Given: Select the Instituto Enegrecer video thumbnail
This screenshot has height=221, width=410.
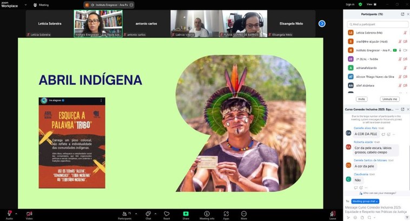Looking at the screenshot, I should [x=98, y=23].
